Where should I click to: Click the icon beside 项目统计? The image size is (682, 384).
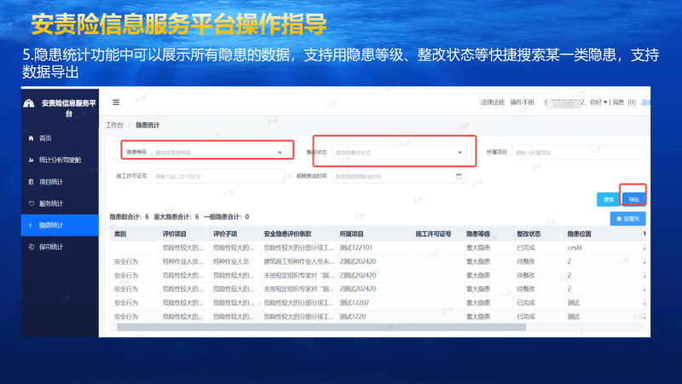pyautogui.click(x=31, y=182)
